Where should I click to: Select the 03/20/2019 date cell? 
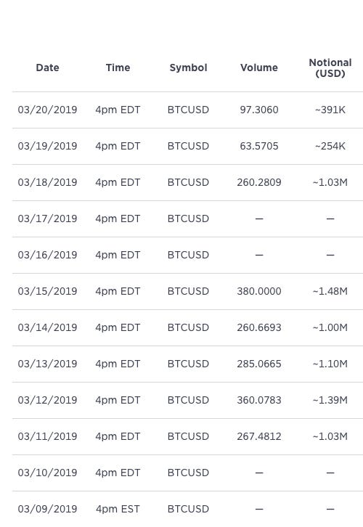tap(47, 110)
